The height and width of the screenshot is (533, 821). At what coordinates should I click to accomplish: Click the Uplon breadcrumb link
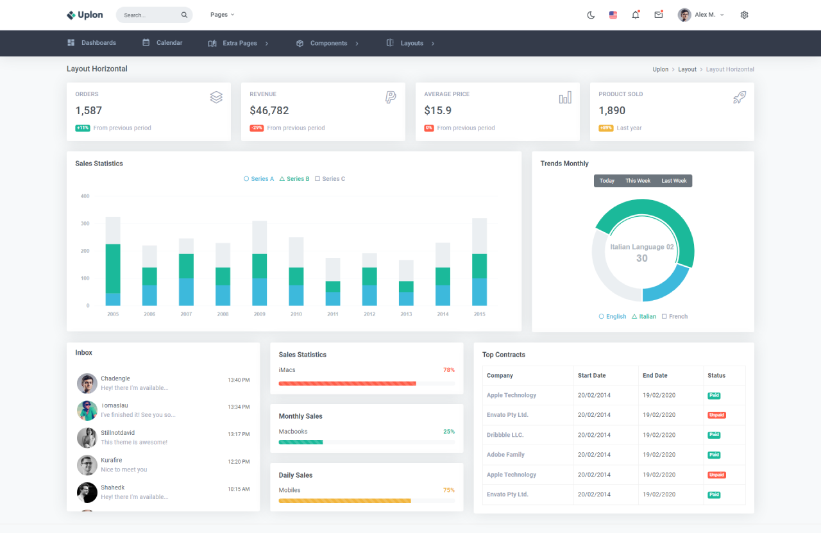click(661, 69)
